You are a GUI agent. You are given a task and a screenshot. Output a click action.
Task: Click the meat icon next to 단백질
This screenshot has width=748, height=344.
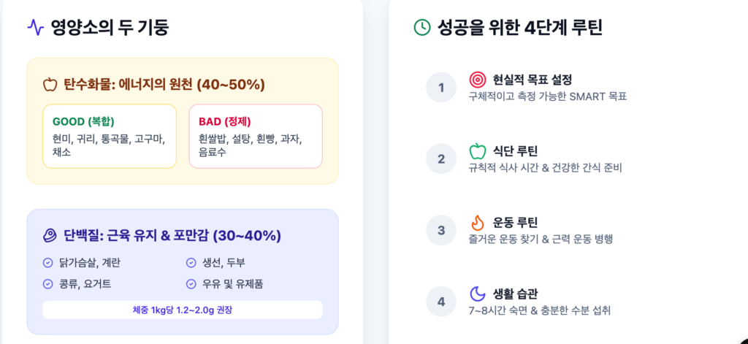(x=50, y=235)
